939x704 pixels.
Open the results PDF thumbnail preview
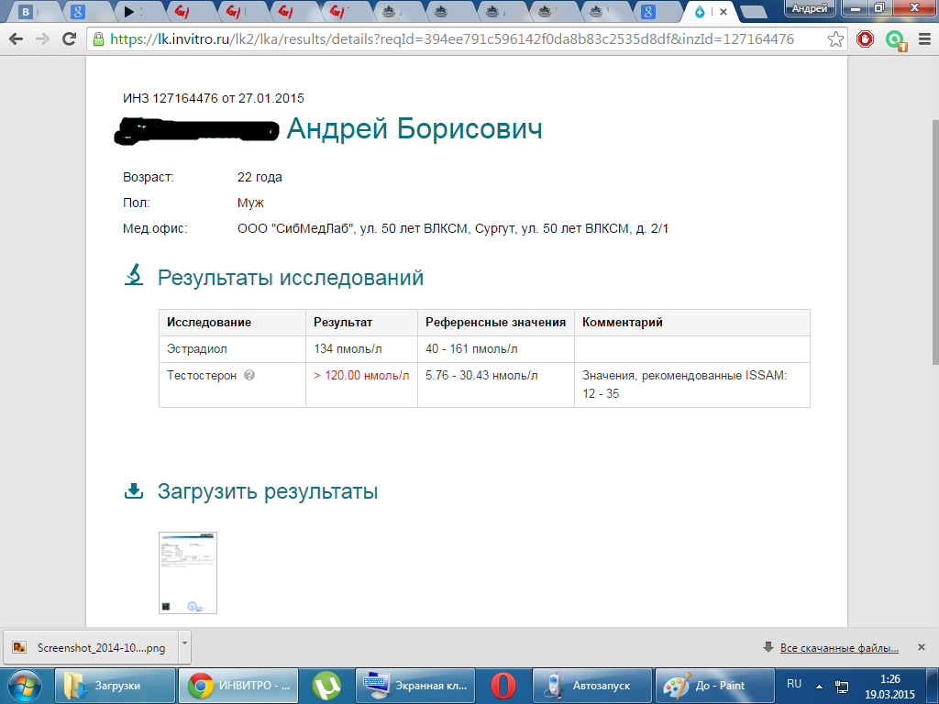pos(188,572)
